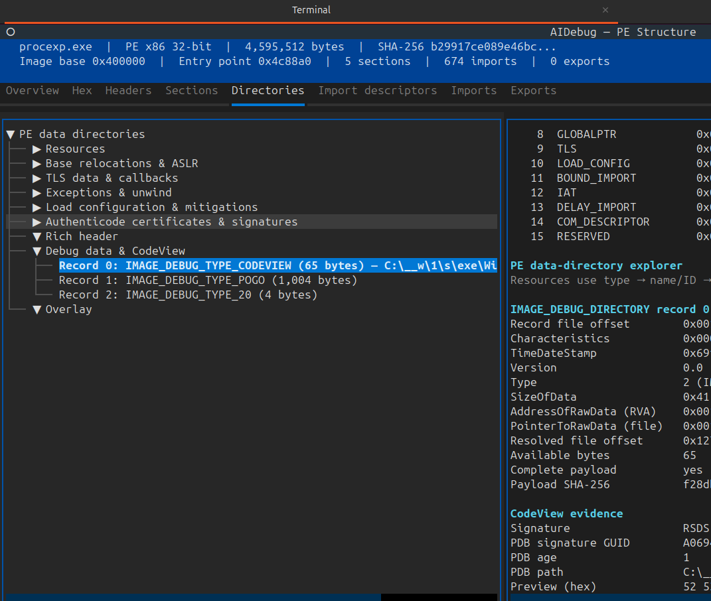
Task: Click the 674 imports summary
Action: pos(480,61)
